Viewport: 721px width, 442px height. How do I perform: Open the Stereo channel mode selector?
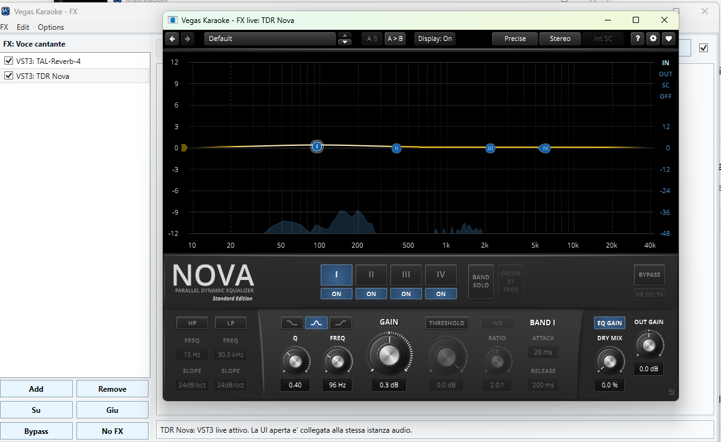[560, 38]
